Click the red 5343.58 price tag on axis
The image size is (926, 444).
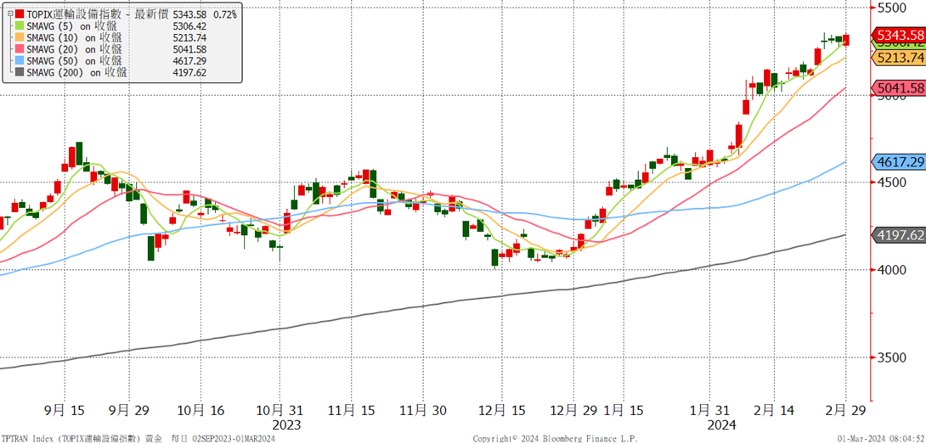pyautogui.click(x=898, y=35)
